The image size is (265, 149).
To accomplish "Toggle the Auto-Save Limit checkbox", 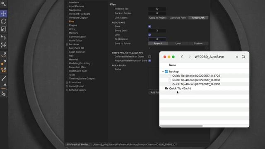I will click(x=149, y=35).
